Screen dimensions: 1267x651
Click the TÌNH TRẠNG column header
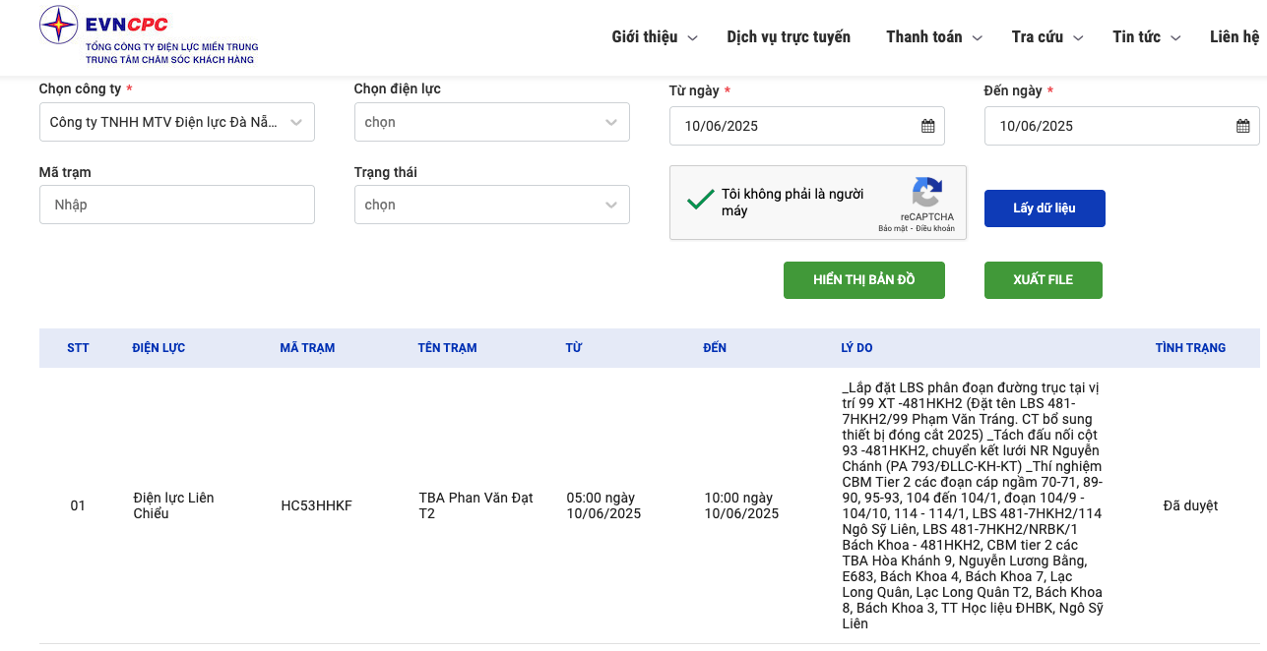tap(1190, 348)
